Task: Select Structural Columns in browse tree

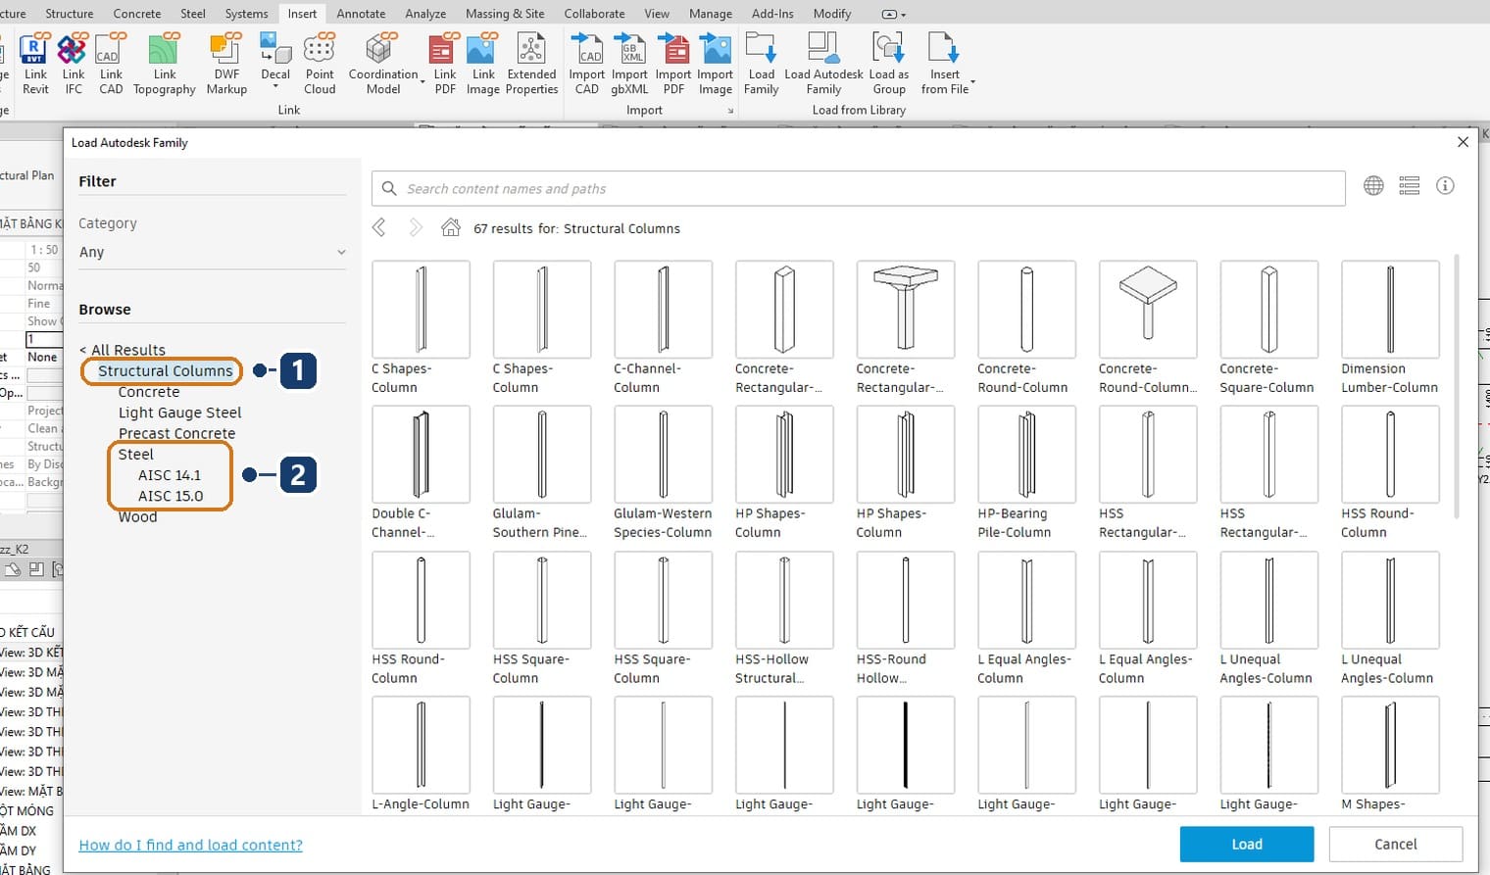Action: point(166,370)
